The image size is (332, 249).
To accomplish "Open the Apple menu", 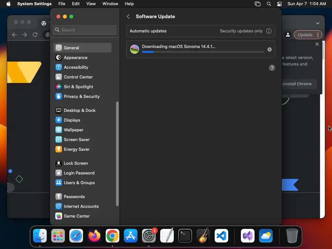I will click(8, 4).
